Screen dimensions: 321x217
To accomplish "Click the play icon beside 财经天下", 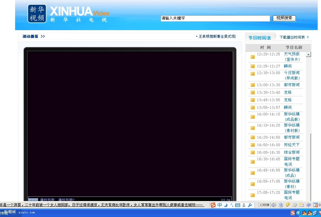I will pos(252,145).
